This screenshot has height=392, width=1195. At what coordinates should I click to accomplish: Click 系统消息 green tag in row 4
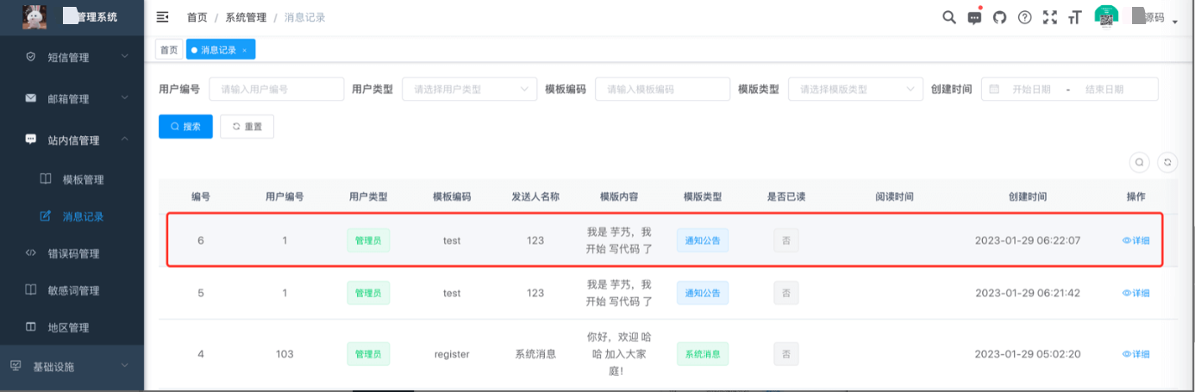point(703,354)
